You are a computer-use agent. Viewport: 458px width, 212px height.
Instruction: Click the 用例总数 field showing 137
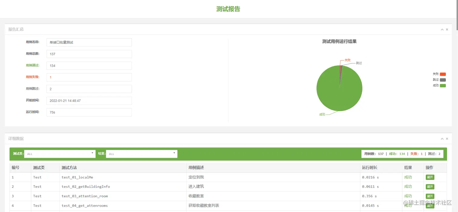click(89, 54)
